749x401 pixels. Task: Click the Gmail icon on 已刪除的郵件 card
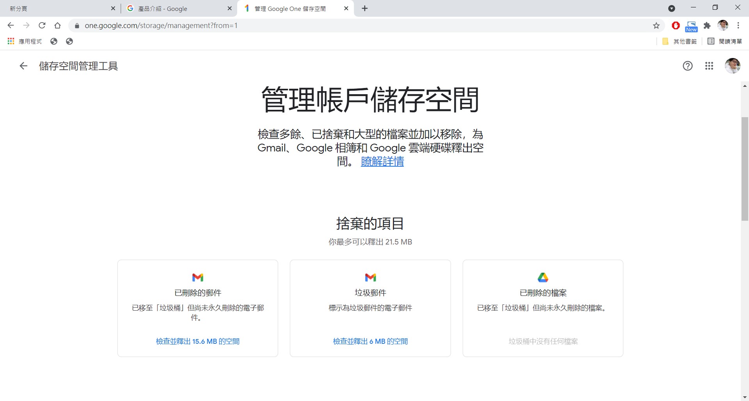198,277
